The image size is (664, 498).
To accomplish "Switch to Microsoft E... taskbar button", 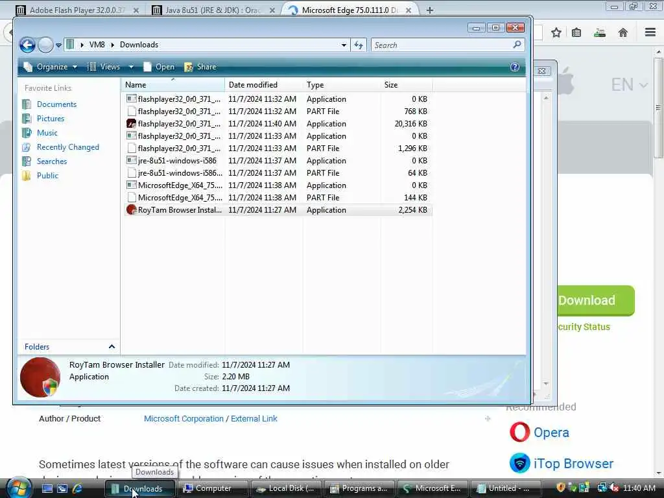I will (433, 488).
